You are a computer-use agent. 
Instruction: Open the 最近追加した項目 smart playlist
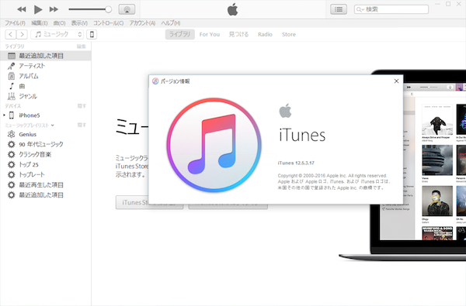tap(46, 194)
